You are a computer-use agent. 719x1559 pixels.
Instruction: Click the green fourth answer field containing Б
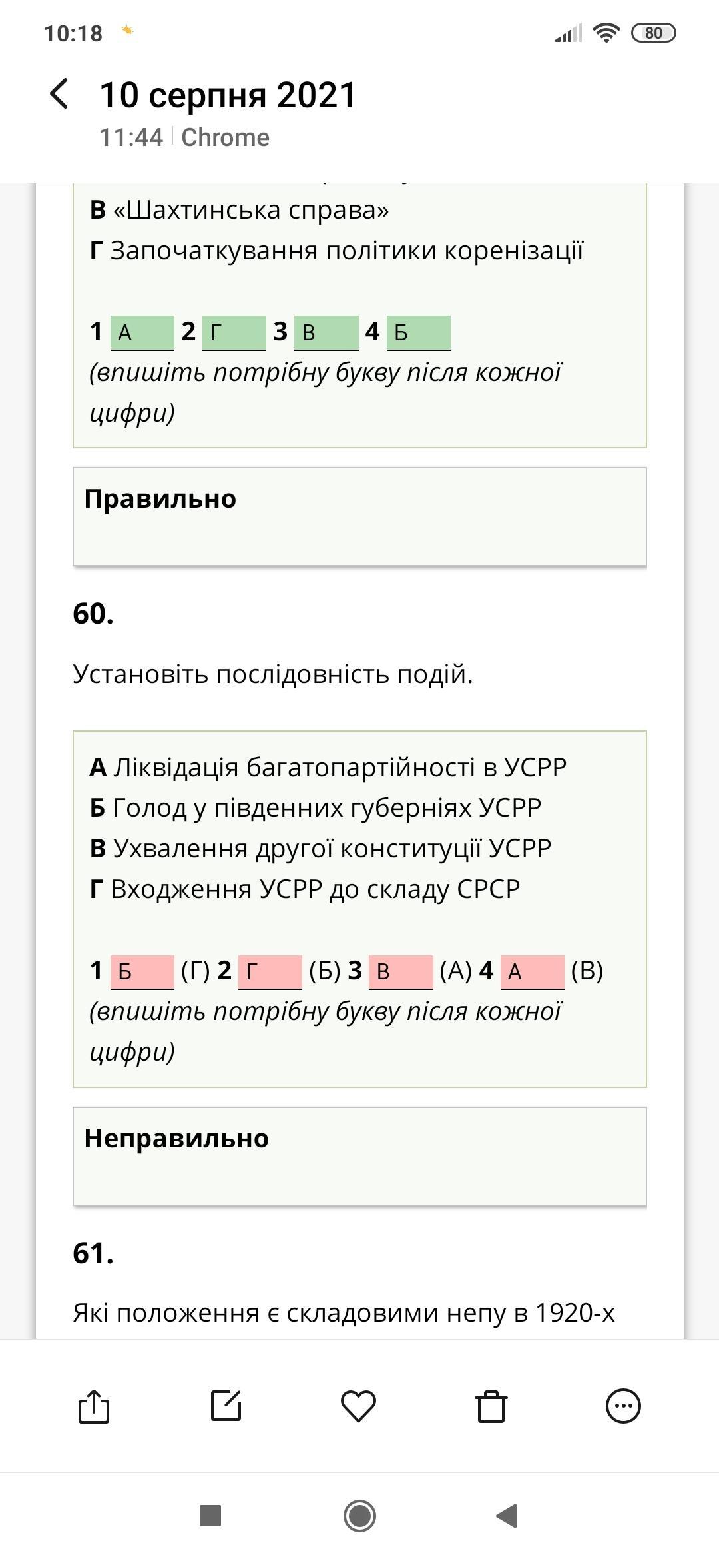tap(418, 332)
